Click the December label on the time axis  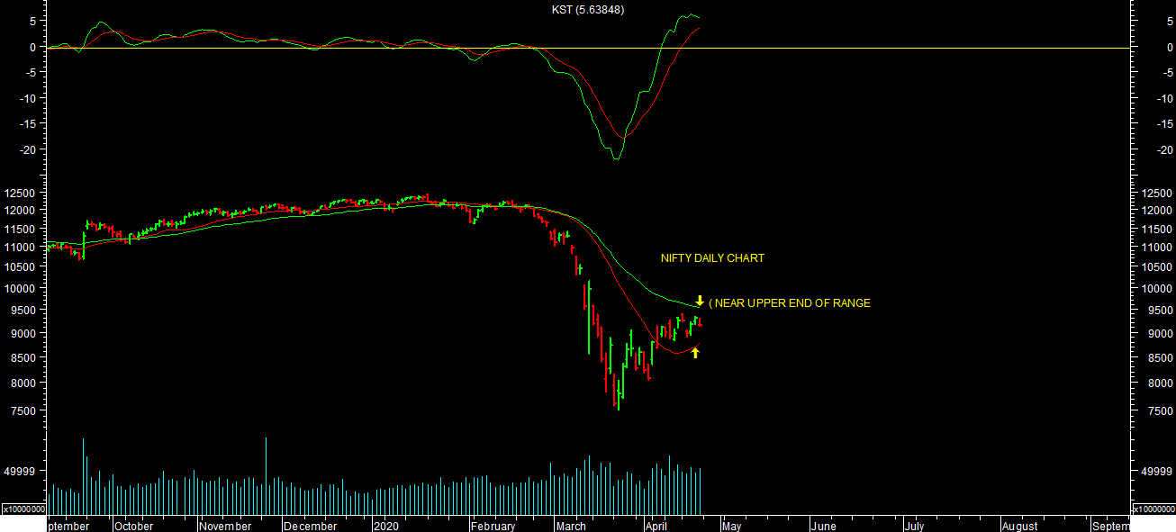(x=310, y=526)
